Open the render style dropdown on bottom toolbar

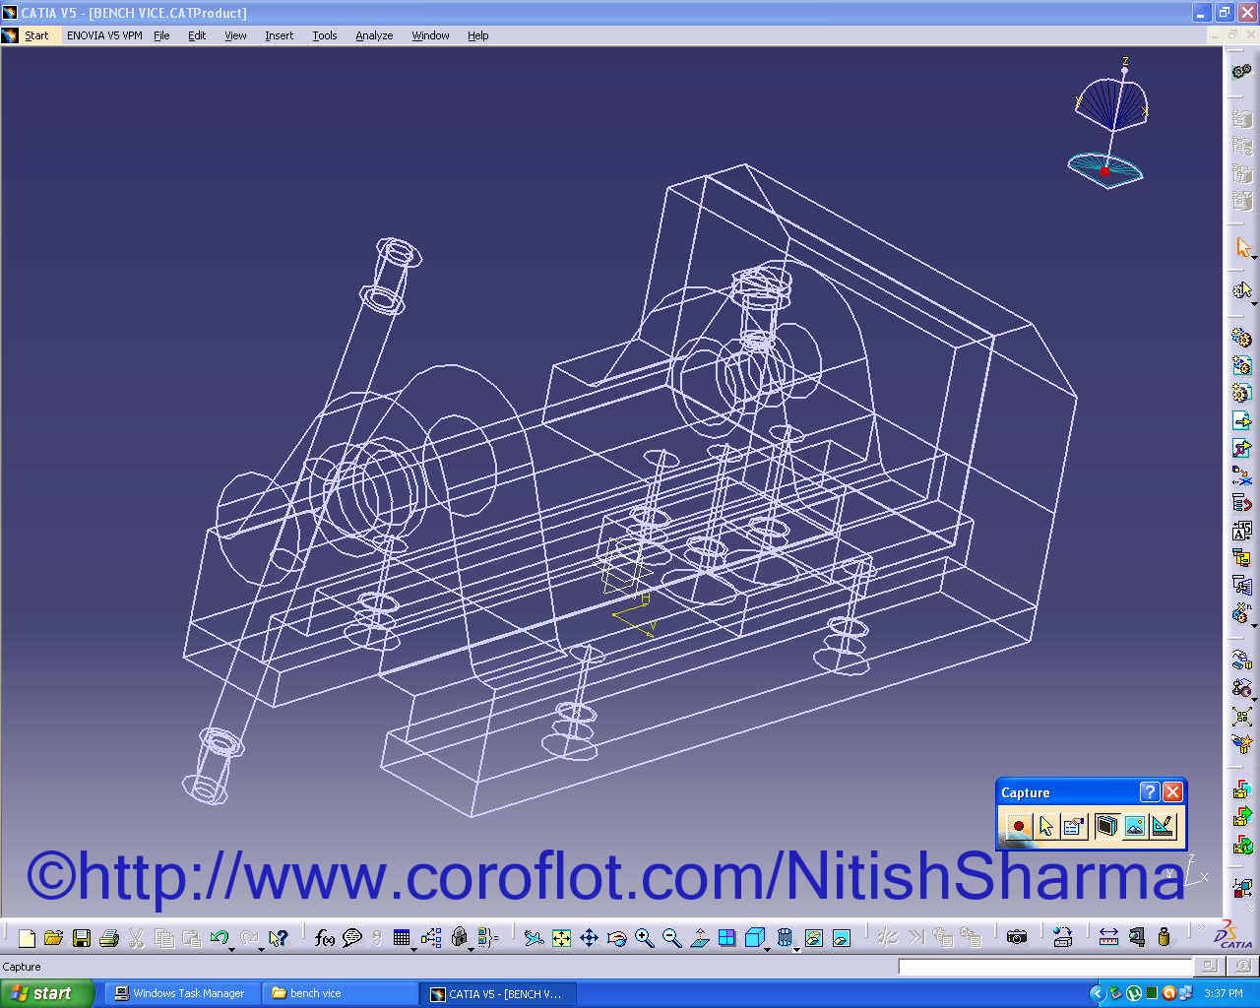click(x=796, y=948)
